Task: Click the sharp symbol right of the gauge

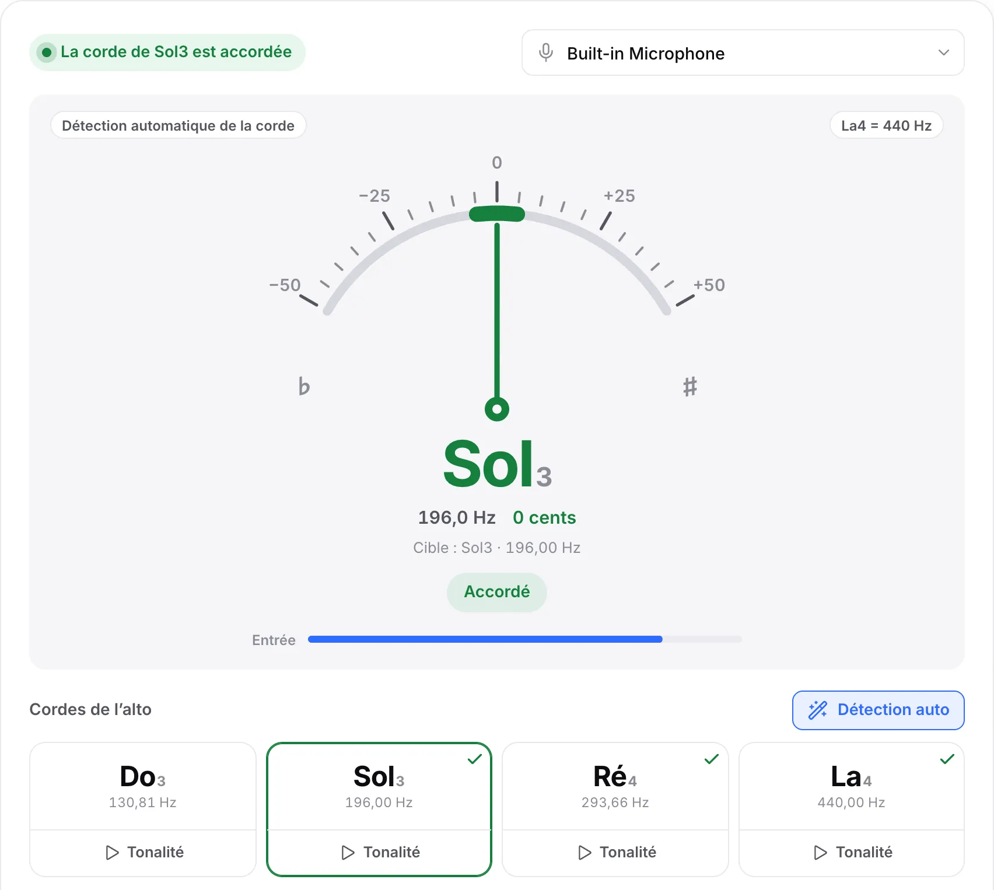Action: click(x=690, y=386)
